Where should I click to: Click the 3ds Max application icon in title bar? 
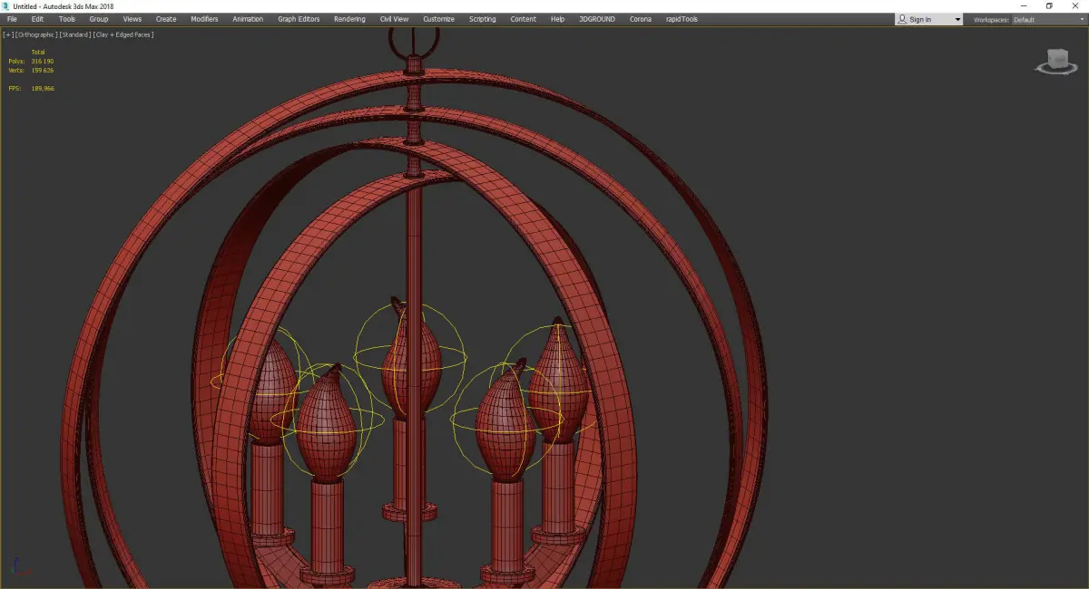coord(5,5)
